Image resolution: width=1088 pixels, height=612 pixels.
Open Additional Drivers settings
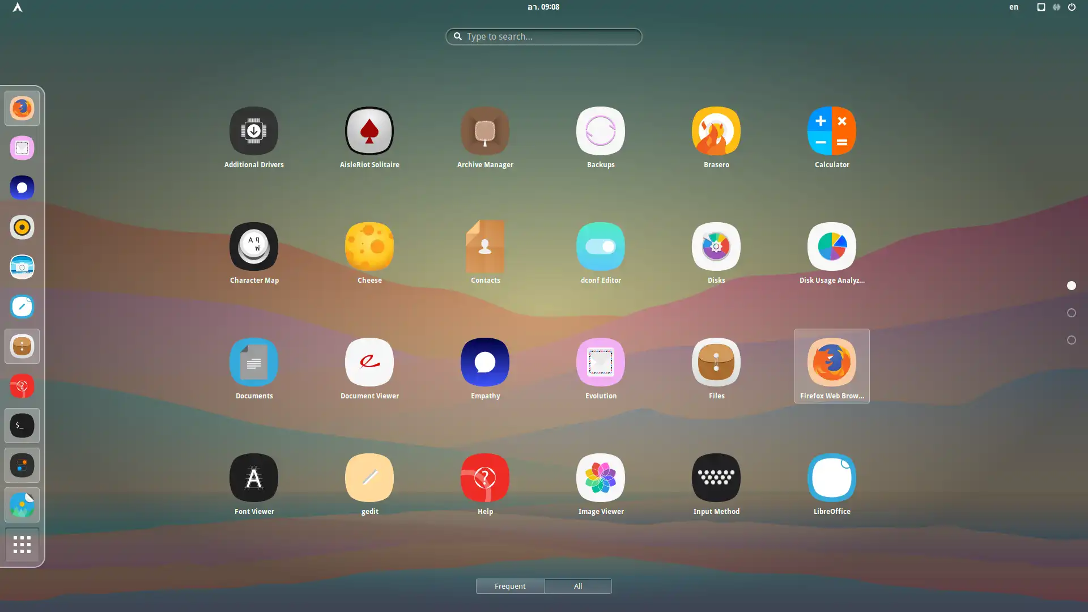[x=254, y=131]
